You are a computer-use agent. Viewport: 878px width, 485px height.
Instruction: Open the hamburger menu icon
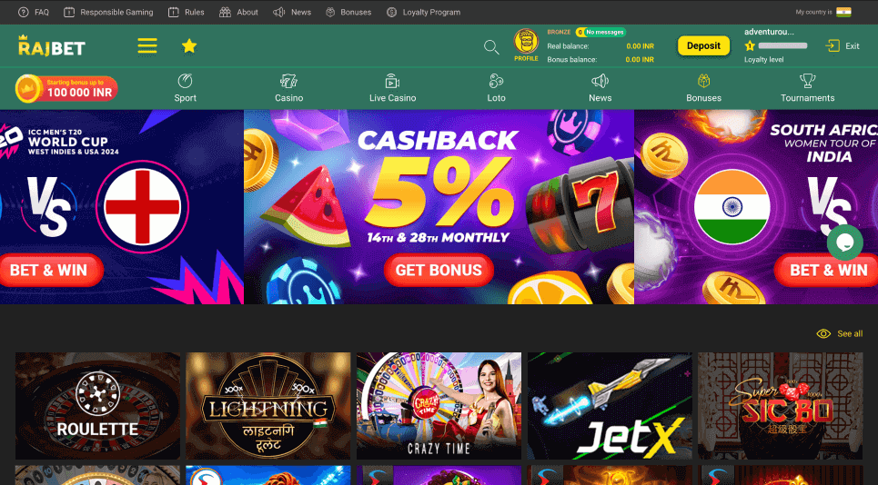pos(147,45)
